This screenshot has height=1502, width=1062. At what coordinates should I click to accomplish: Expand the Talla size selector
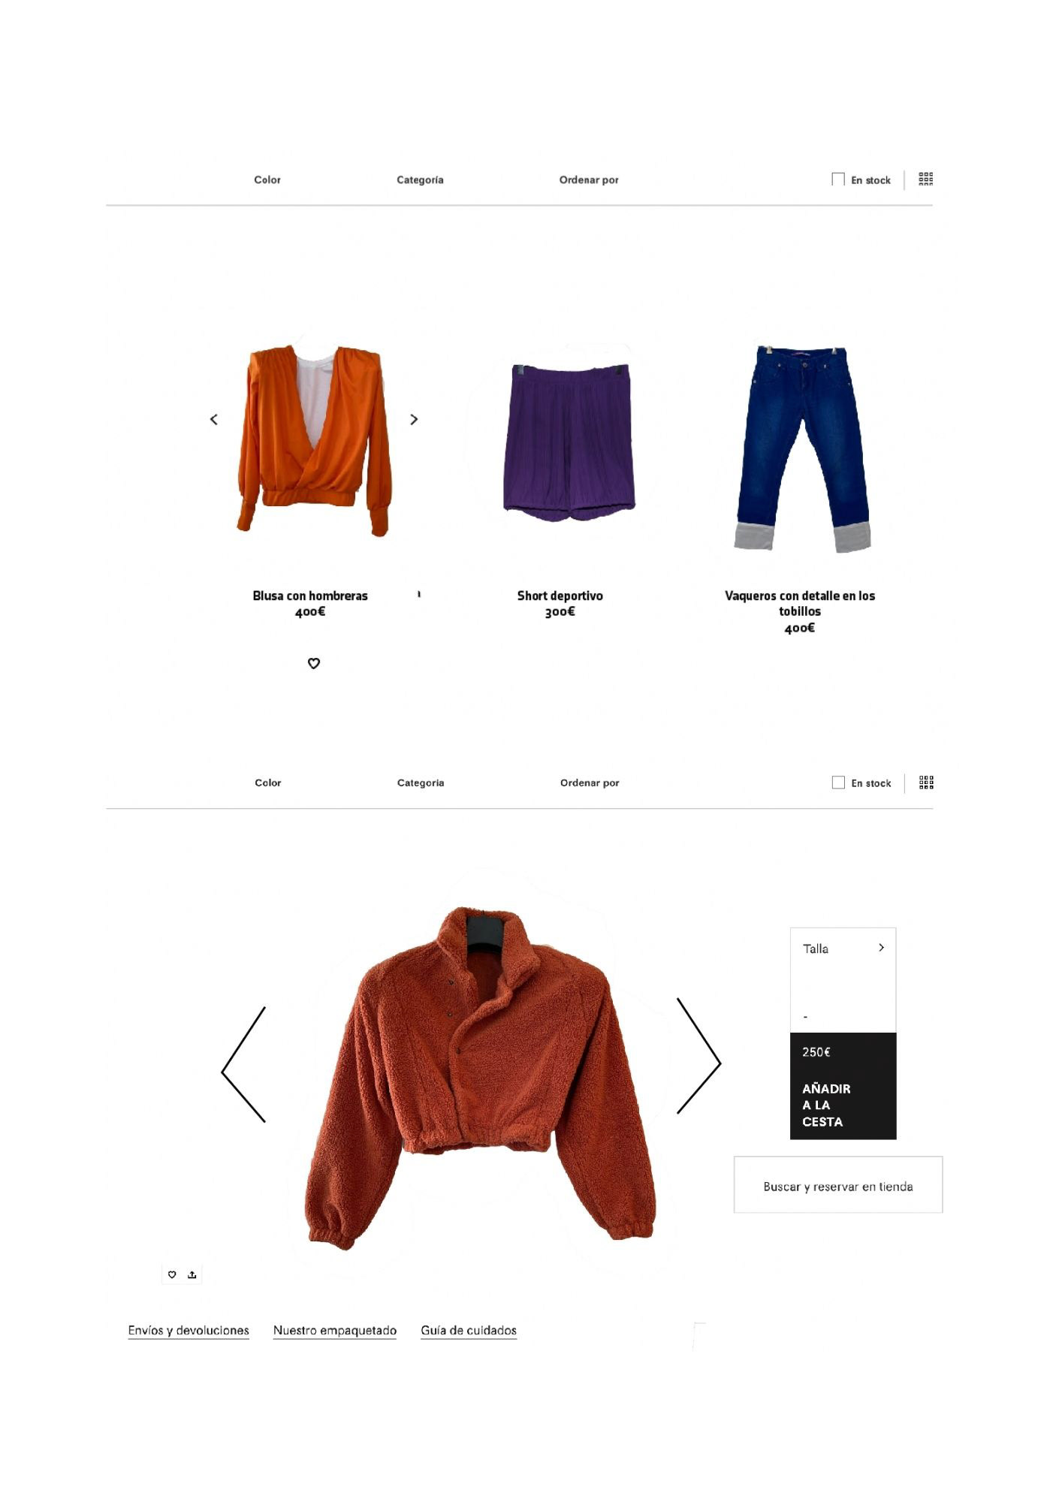coord(843,949)
